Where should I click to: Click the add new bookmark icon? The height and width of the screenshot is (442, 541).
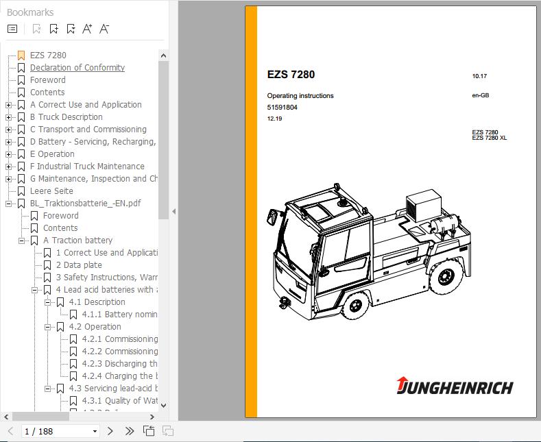pos(53,29)
